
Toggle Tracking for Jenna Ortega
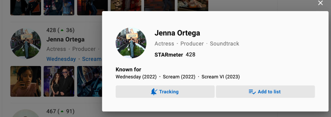point(165,91)
